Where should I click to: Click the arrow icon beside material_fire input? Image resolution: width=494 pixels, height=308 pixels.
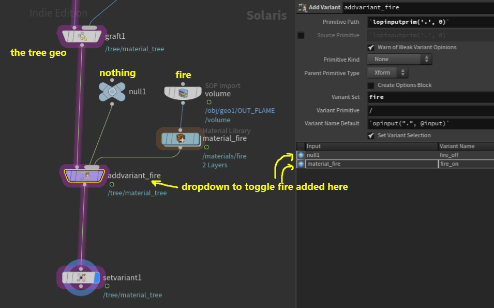point(301,164)
